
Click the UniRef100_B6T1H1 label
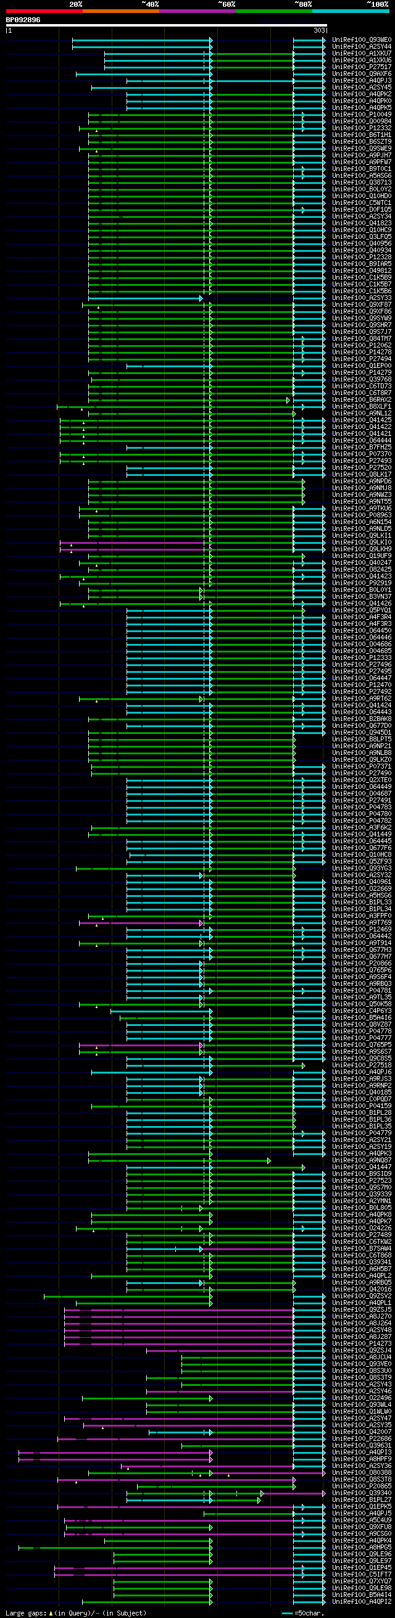pyautogui.click(x=362, y=135)
